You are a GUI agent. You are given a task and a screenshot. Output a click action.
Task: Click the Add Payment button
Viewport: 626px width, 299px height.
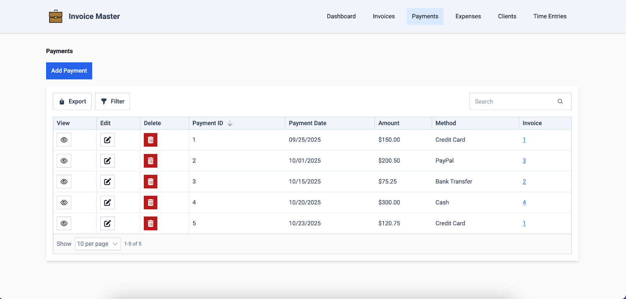69,71
